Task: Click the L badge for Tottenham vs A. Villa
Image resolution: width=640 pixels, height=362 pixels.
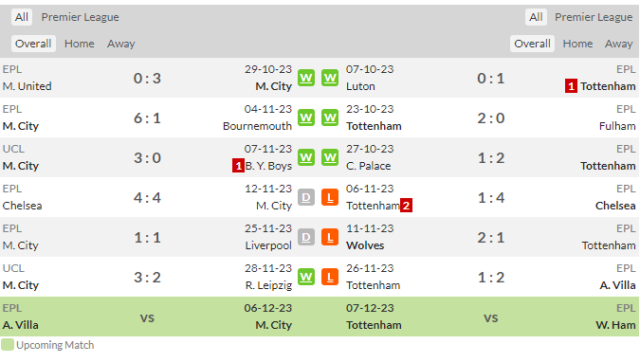Action: (330, 277)
